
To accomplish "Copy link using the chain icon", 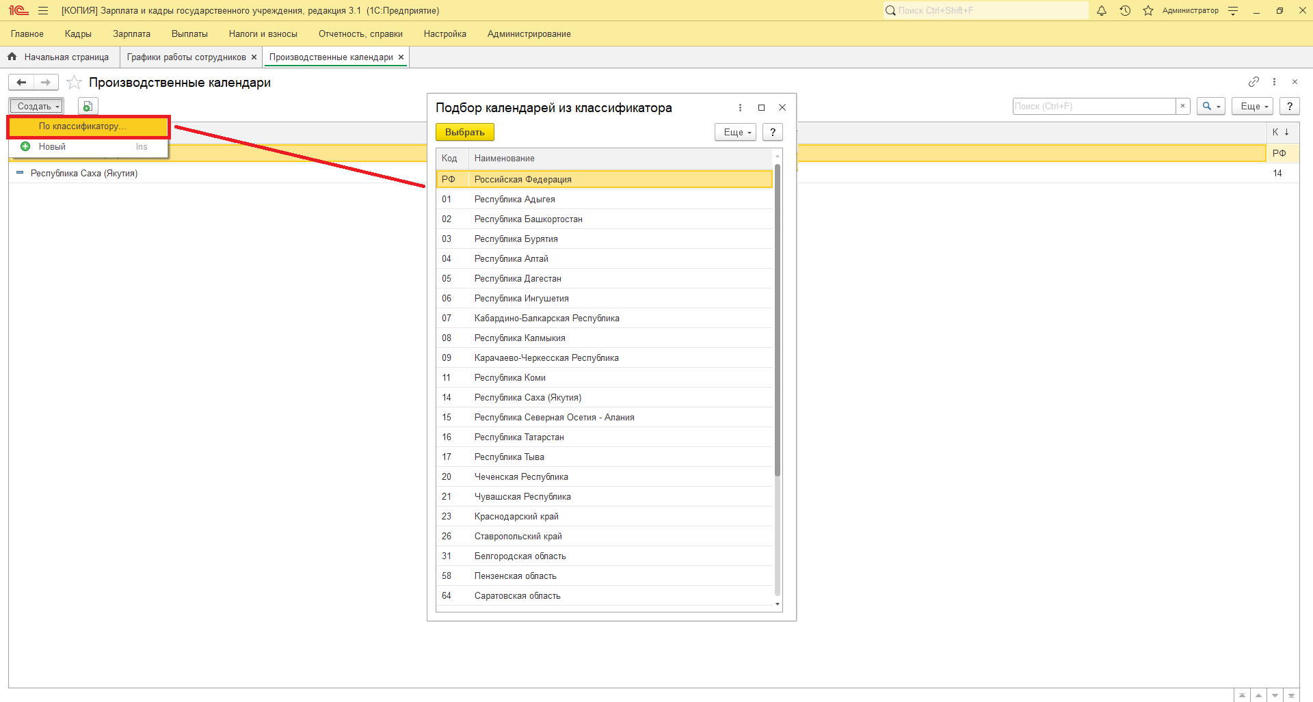I will pyautogui.click(x=1254, y=82).
